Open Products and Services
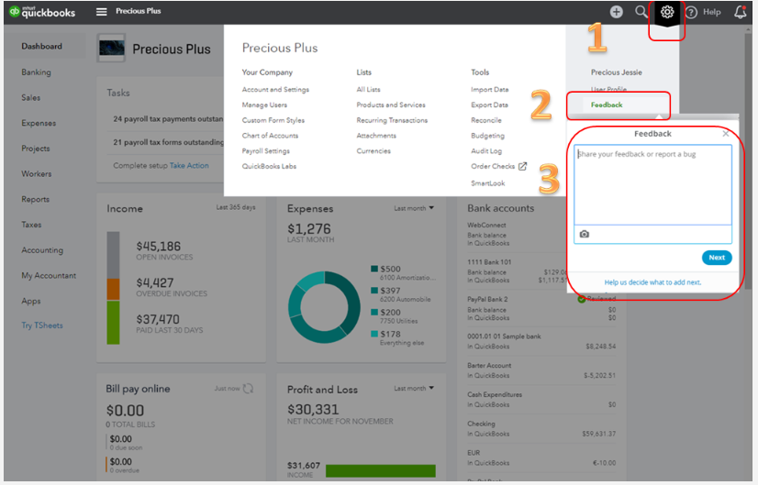This screenshot has width=758, height=485. pos(391,105)
